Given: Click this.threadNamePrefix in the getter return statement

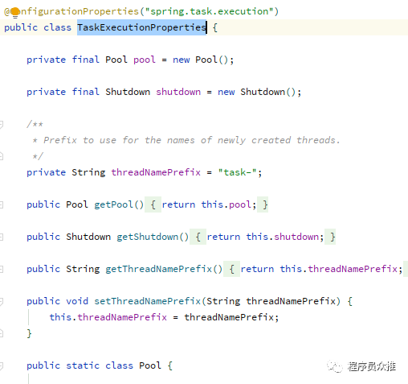Looking at the screenshot, I should pos(338,269).
